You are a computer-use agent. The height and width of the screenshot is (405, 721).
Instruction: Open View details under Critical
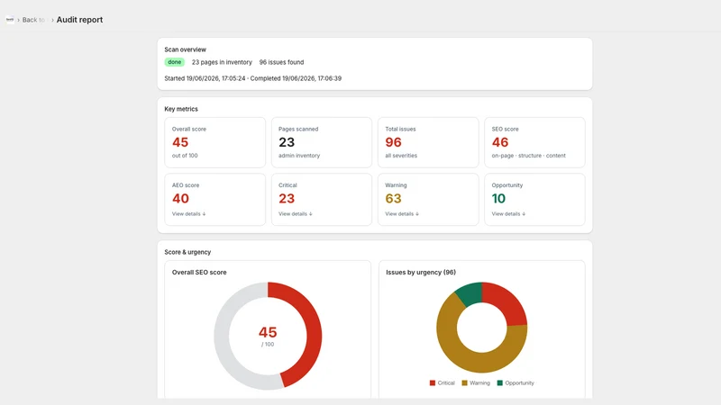pos(296,214)
